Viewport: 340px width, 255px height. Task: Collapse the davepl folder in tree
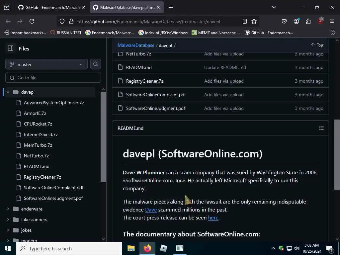coord(8,92)
